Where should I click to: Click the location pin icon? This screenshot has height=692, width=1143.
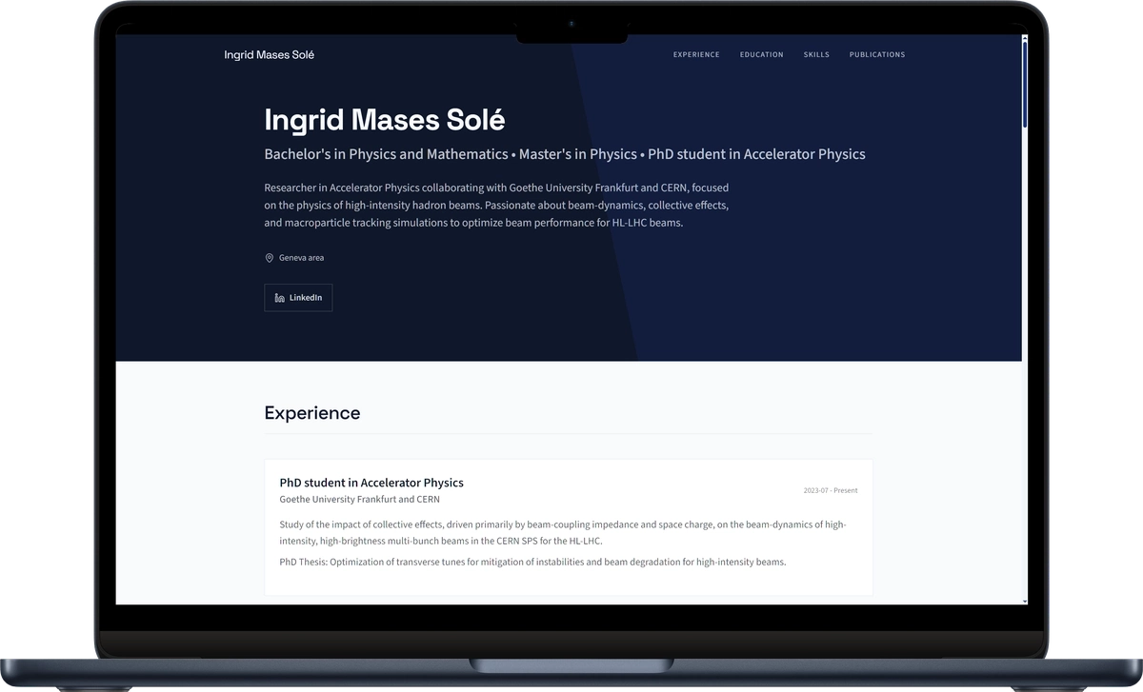[x=270, y=258]
